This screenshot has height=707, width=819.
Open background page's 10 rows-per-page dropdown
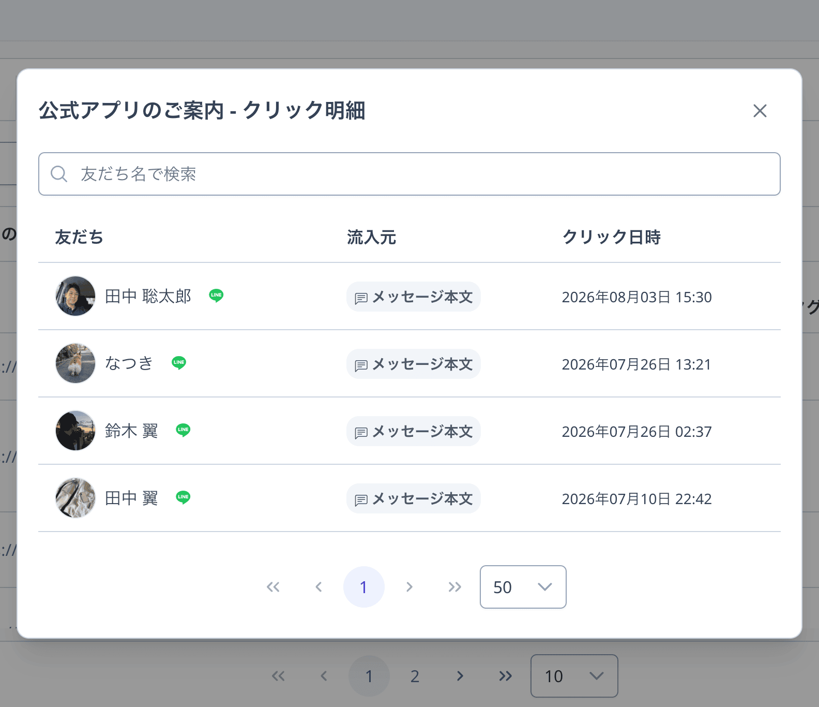(x=574, y=676)
